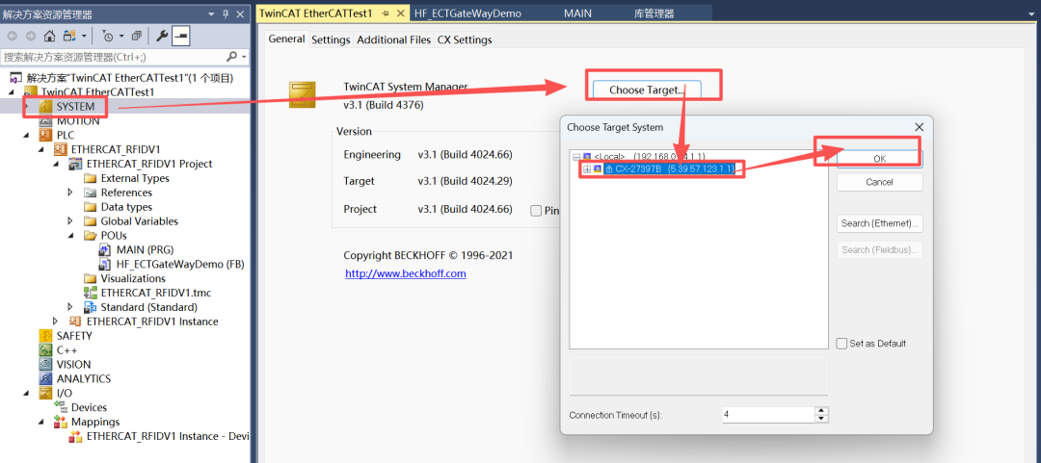Collapse the I/O tree node
The height and width of the screenshot is (463, 1041).
click(x=27, y=394)
